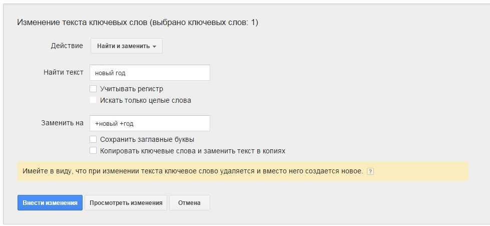Click the "Действие" field label
The width and height of the screenshot is (490, 226).
(x=67, y=46)
